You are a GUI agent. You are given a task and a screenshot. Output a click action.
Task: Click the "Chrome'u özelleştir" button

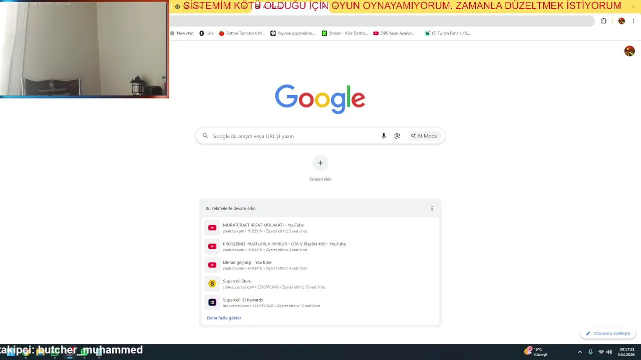pos(608,333)
